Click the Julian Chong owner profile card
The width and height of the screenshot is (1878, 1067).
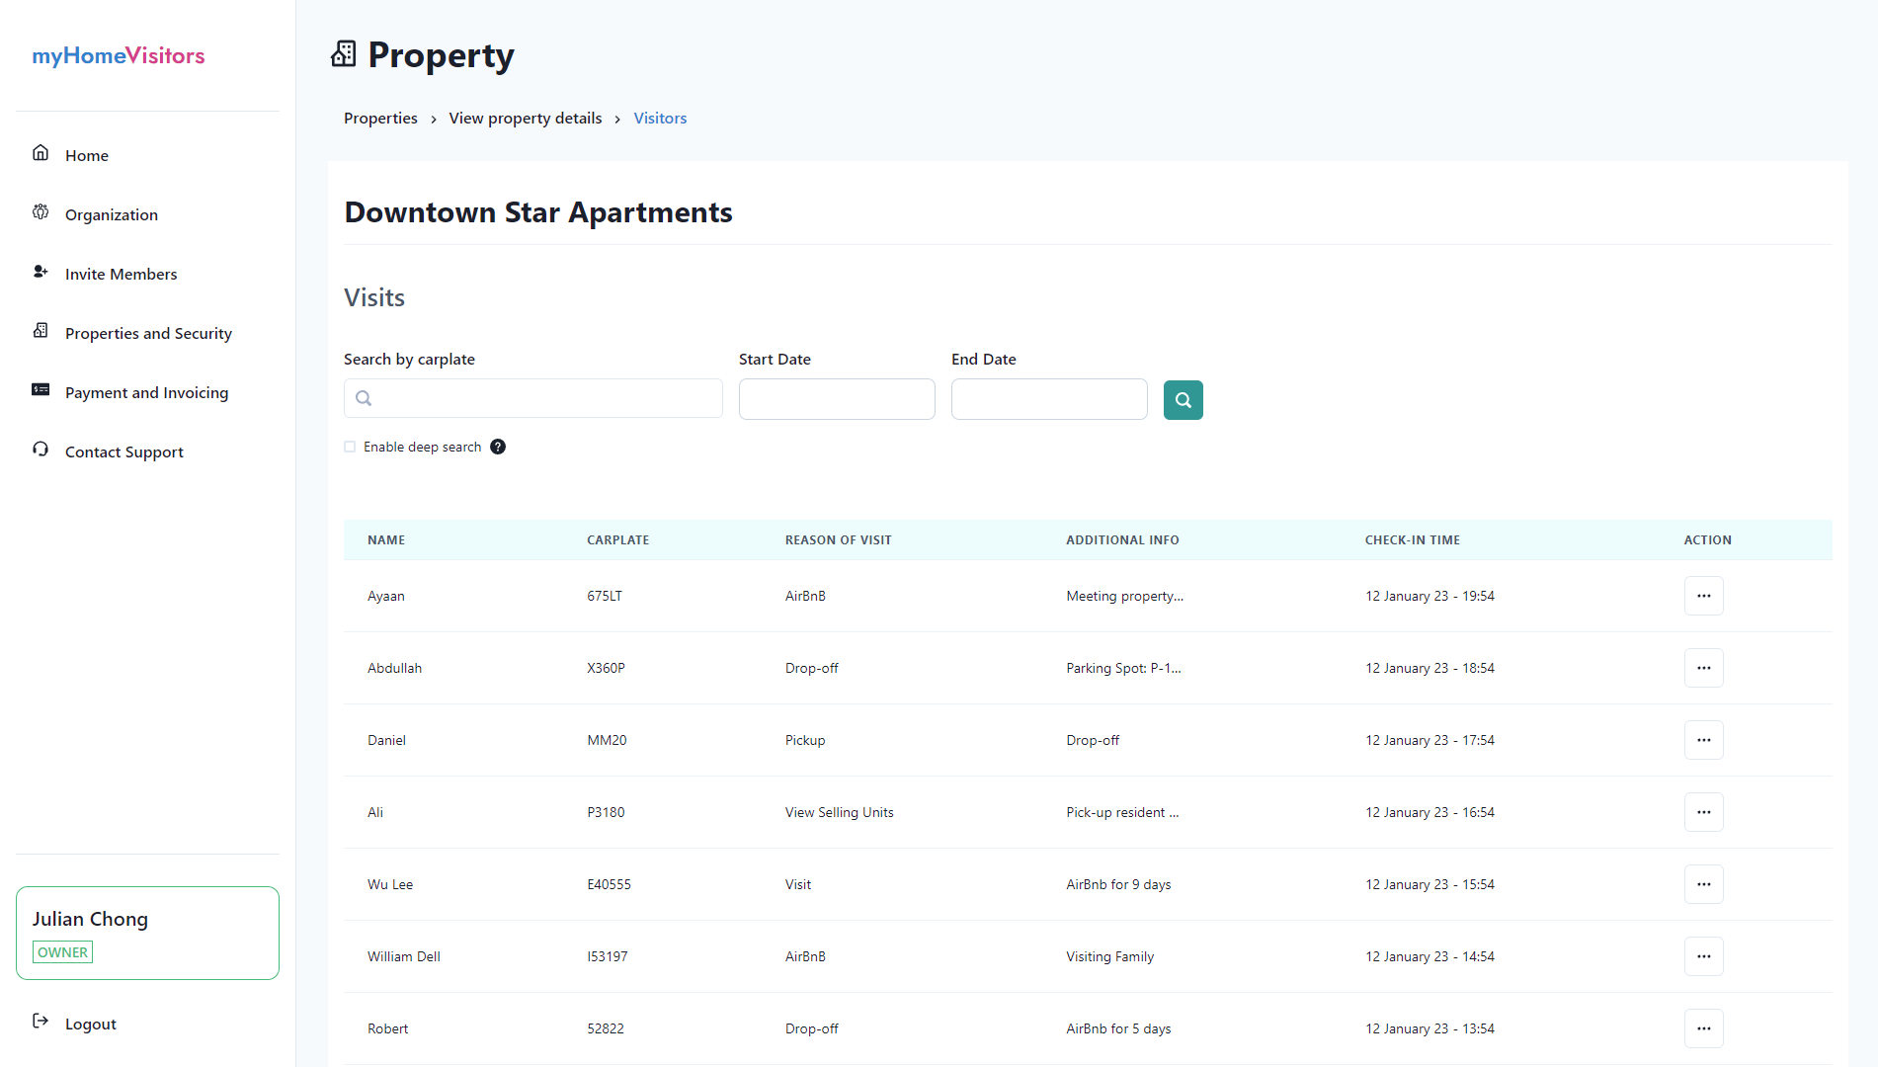[x=146, y=932]
